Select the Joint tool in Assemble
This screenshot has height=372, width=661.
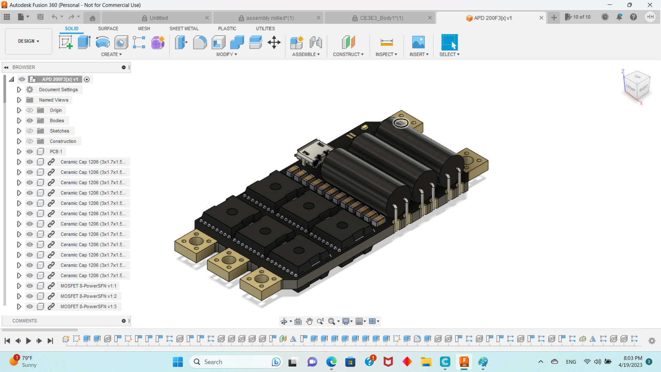pos(315,42)
